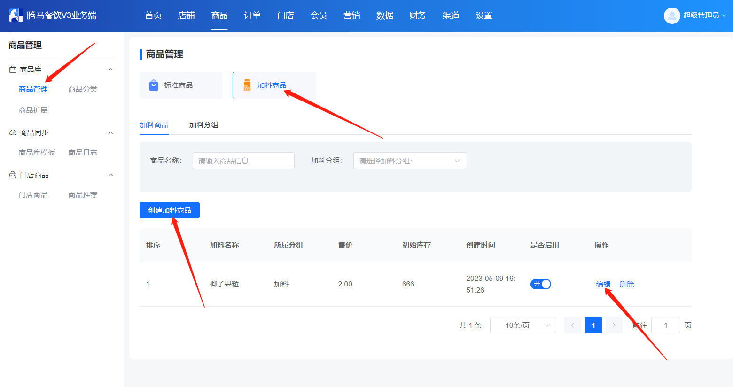Open 设置 in top navigation
The width and height of the screenshot is (733, 387).
click(484, 15)
